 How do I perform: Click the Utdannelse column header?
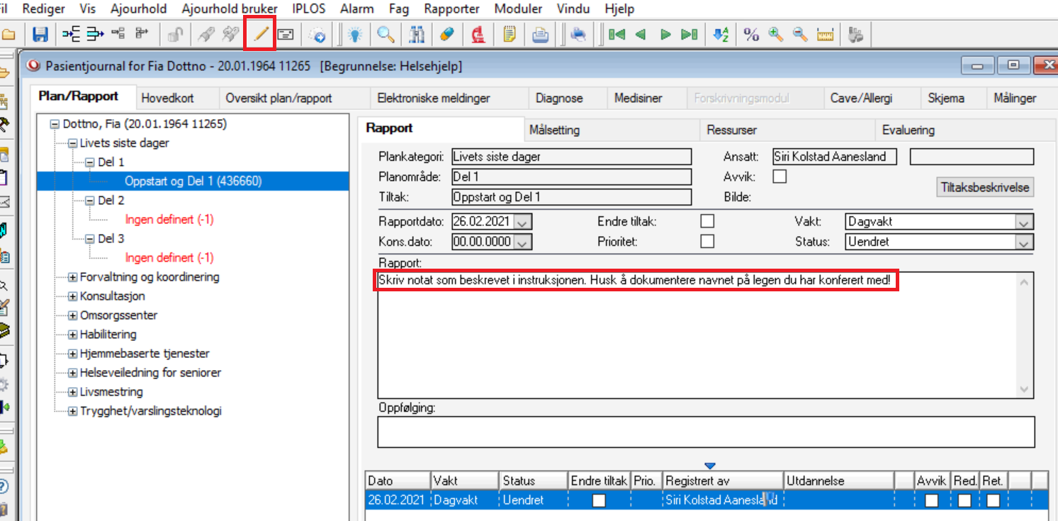(x=838, y=481)
